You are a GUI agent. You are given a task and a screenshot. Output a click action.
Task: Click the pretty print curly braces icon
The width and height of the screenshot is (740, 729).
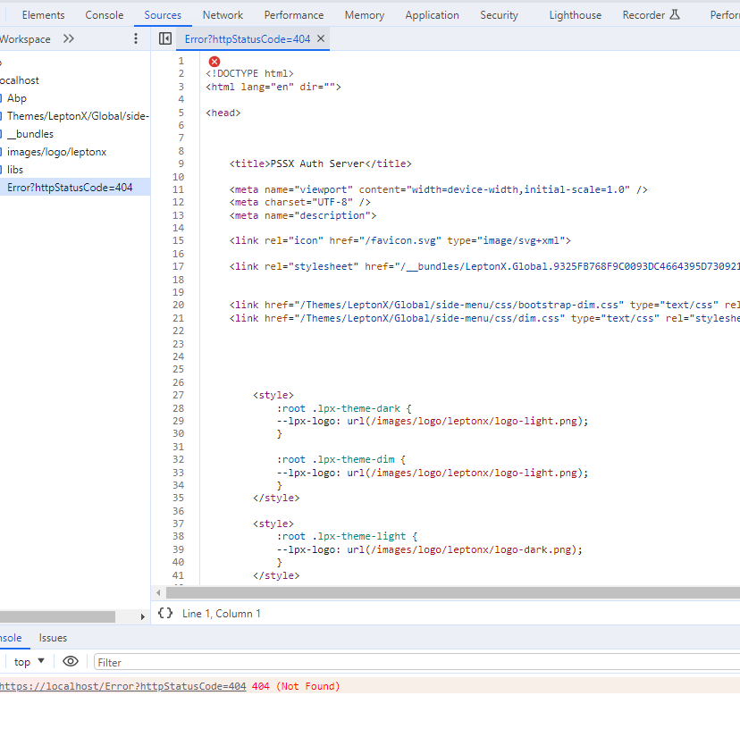coord(165,613)
